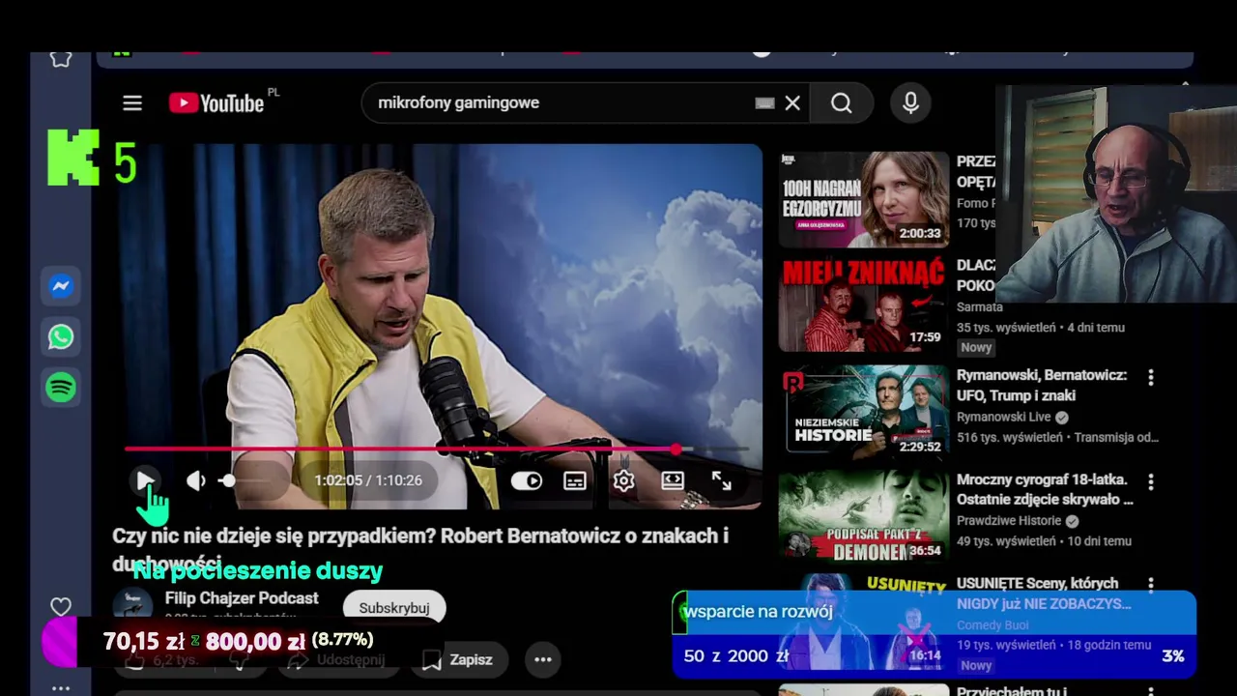Play the paused video
This screenshot has height=696, width=1237.
(145, 480)
